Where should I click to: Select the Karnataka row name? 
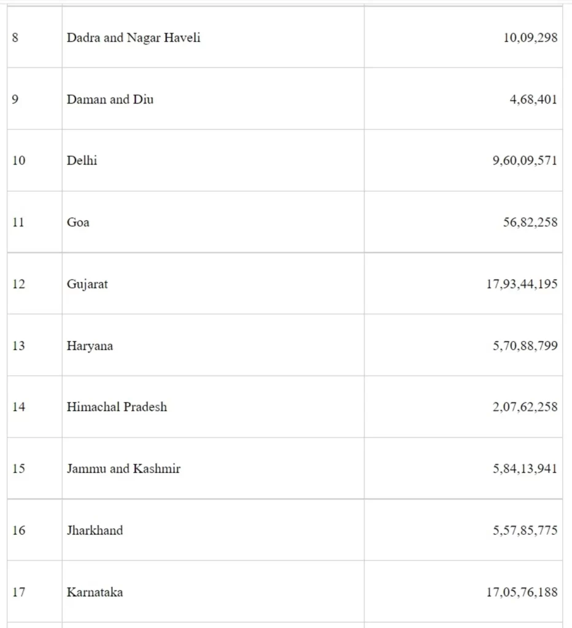coord(95,592)
